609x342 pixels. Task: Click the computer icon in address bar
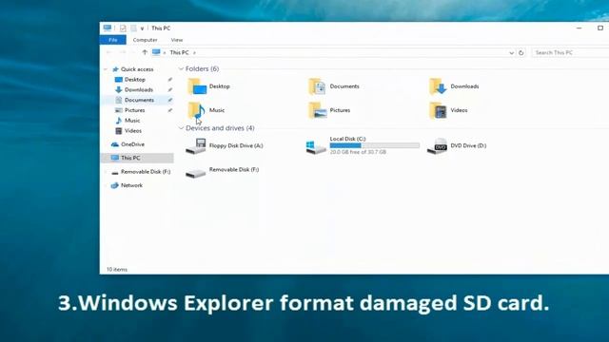coord(156,52)
